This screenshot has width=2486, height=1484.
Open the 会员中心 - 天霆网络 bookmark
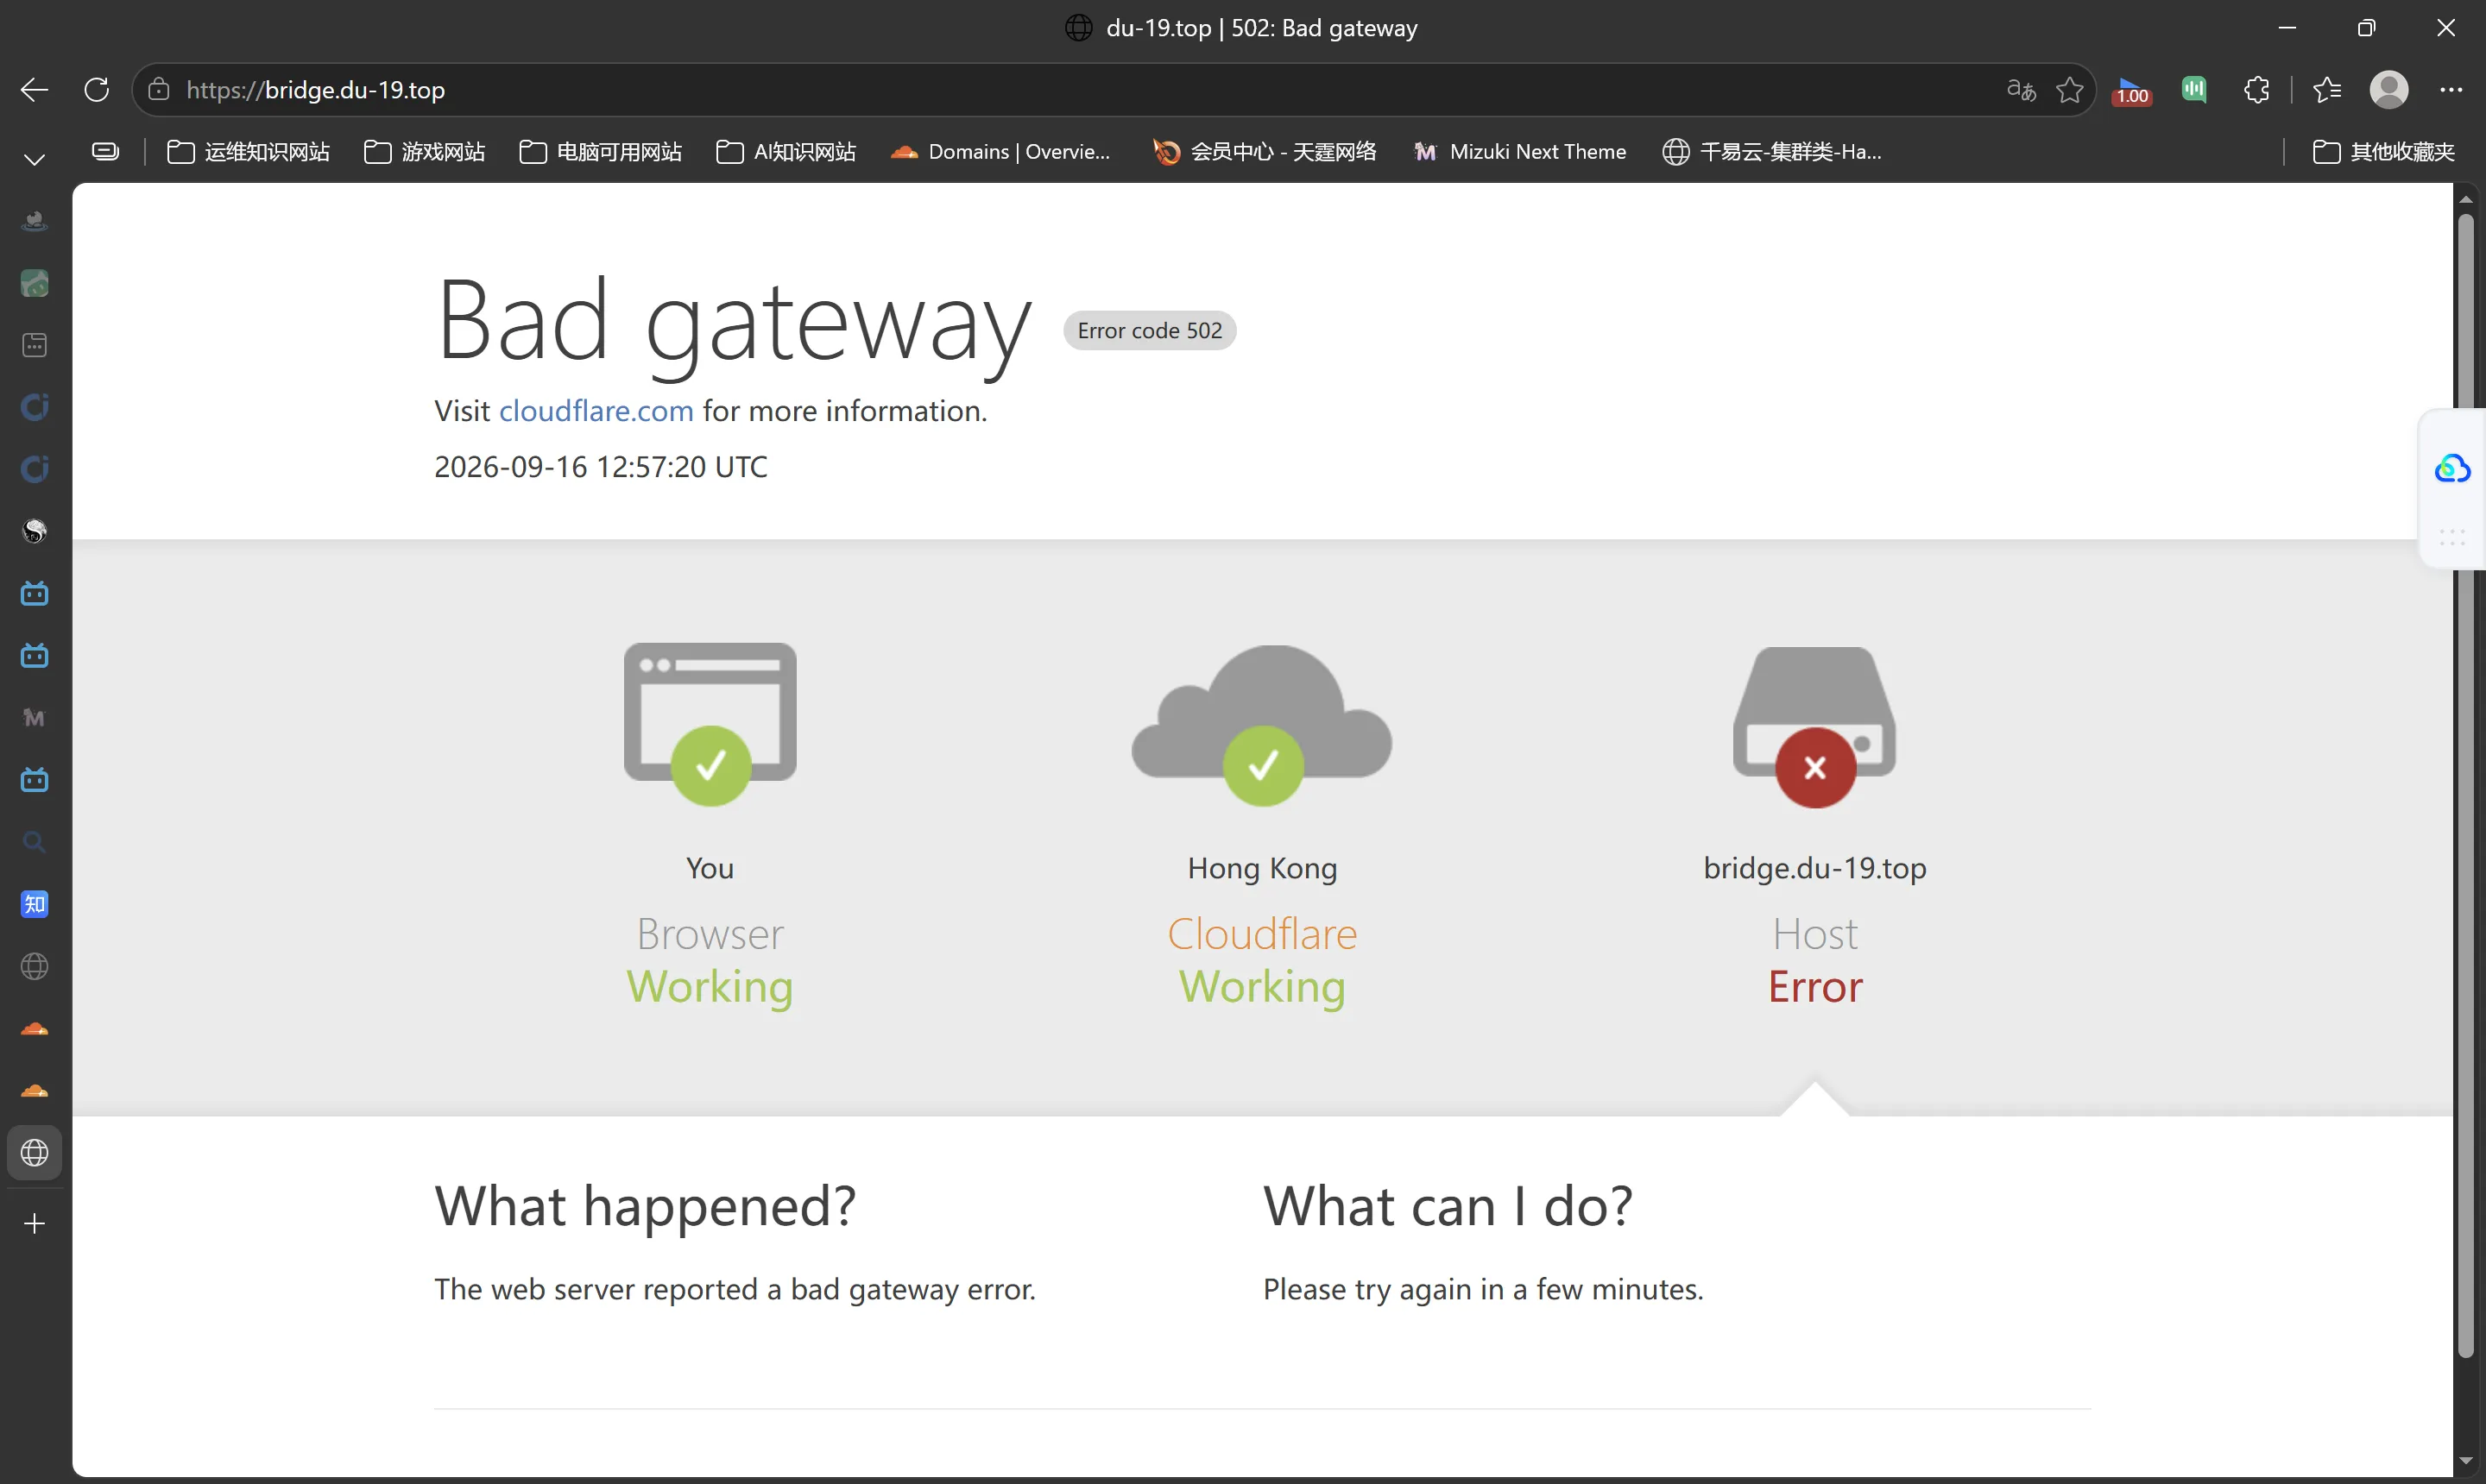click(x=1265, y=152)
